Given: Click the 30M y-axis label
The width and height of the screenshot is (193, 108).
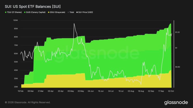Looking at the screenshot, I should coord(16,78).
